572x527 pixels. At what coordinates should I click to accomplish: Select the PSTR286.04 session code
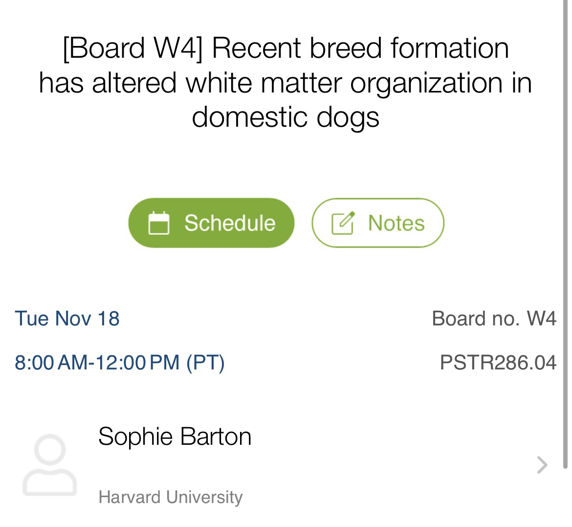point(498,363)
